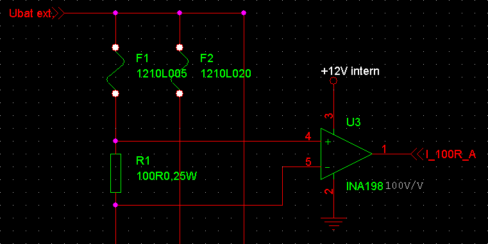This screenshot has width=488, height=244.
Task: Click the bottom terminal of fuse F1
Action: pos(115,94)
